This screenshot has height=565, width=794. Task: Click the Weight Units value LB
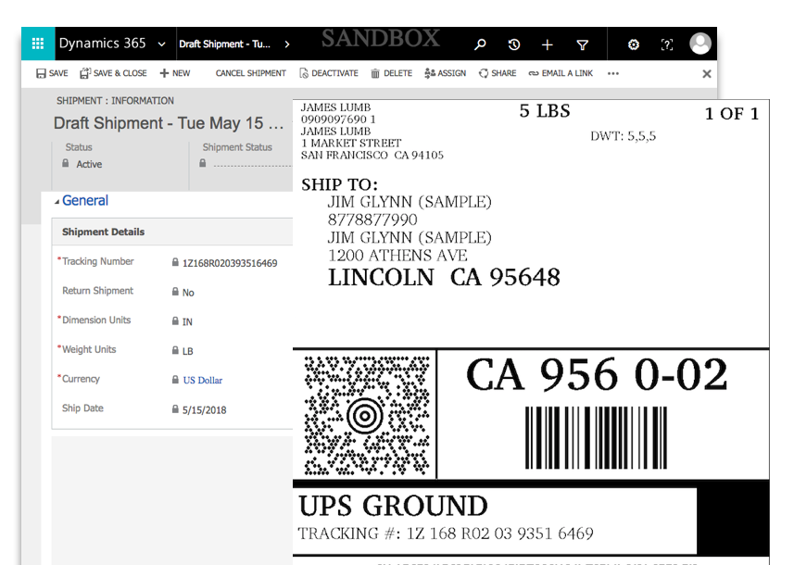coord(187,351)
